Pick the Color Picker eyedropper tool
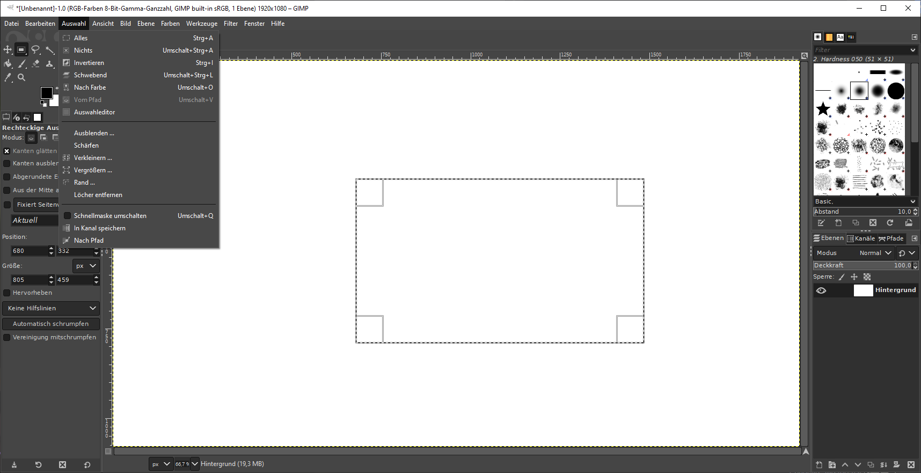Screen dimensions: 921x473 click(8, 77)
